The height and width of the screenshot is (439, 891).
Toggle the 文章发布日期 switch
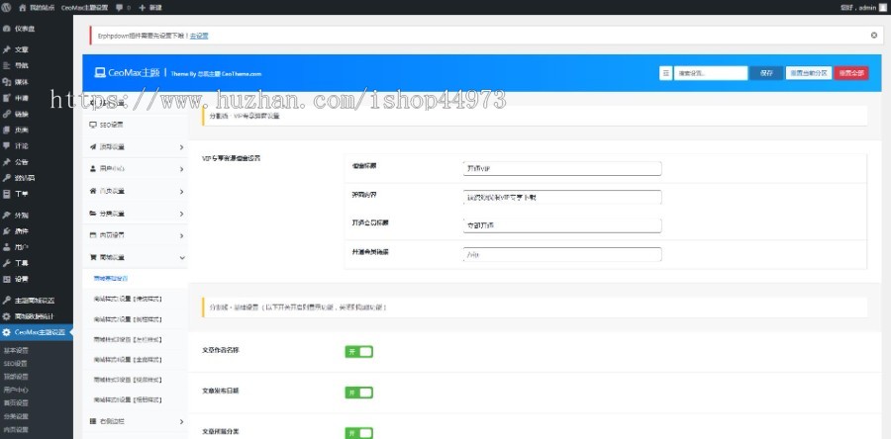358,393
